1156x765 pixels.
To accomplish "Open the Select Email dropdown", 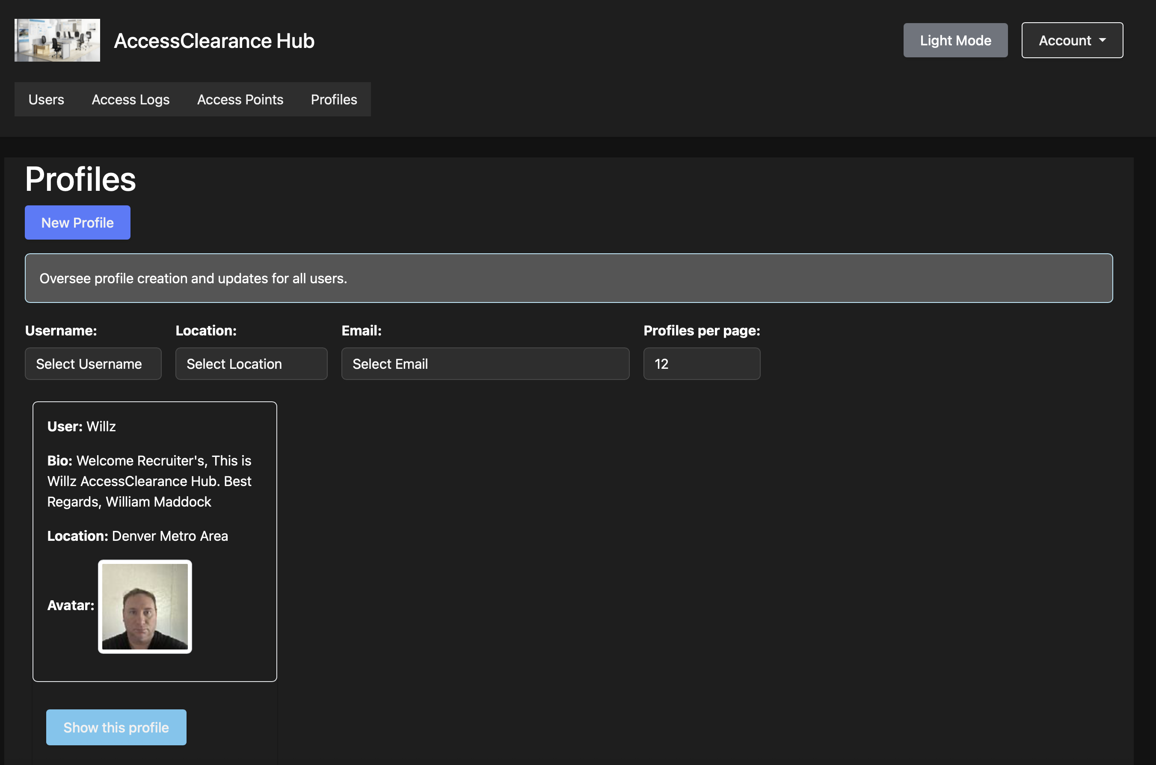I will point(485,364).
